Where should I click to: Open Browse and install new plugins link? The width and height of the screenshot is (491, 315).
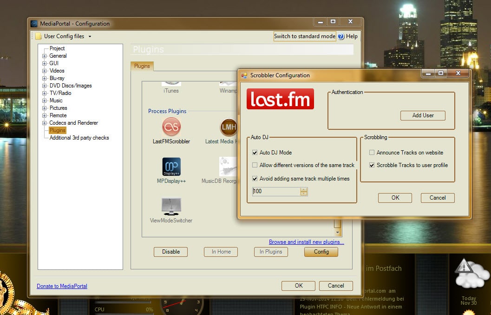pyautogui.click(x=306, y=242)
